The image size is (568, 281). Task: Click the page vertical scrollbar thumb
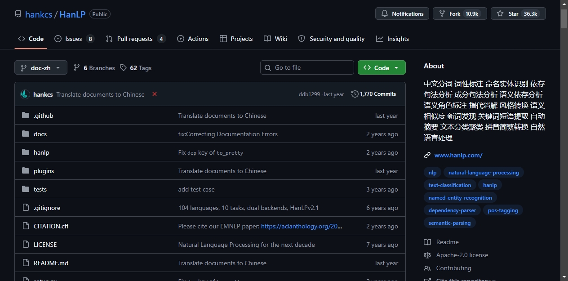point(564,18)
